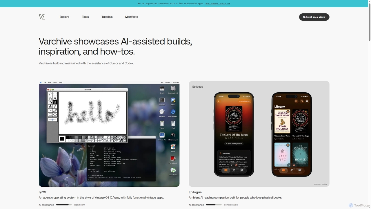
Task: Click the Apple menu icon in ryOS
Action: pos(41,82)
